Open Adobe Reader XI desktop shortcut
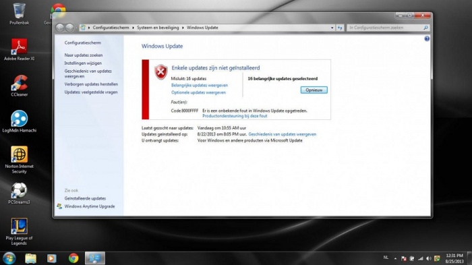This screenshot has height=265, width=472. [19, 49]
